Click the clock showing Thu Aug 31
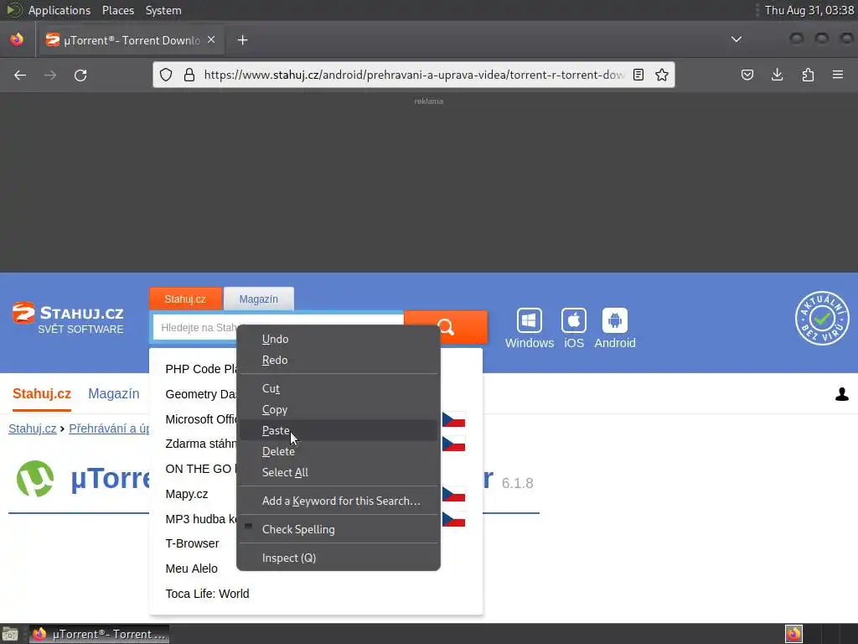The image size is (858, 644). [809, 10]
